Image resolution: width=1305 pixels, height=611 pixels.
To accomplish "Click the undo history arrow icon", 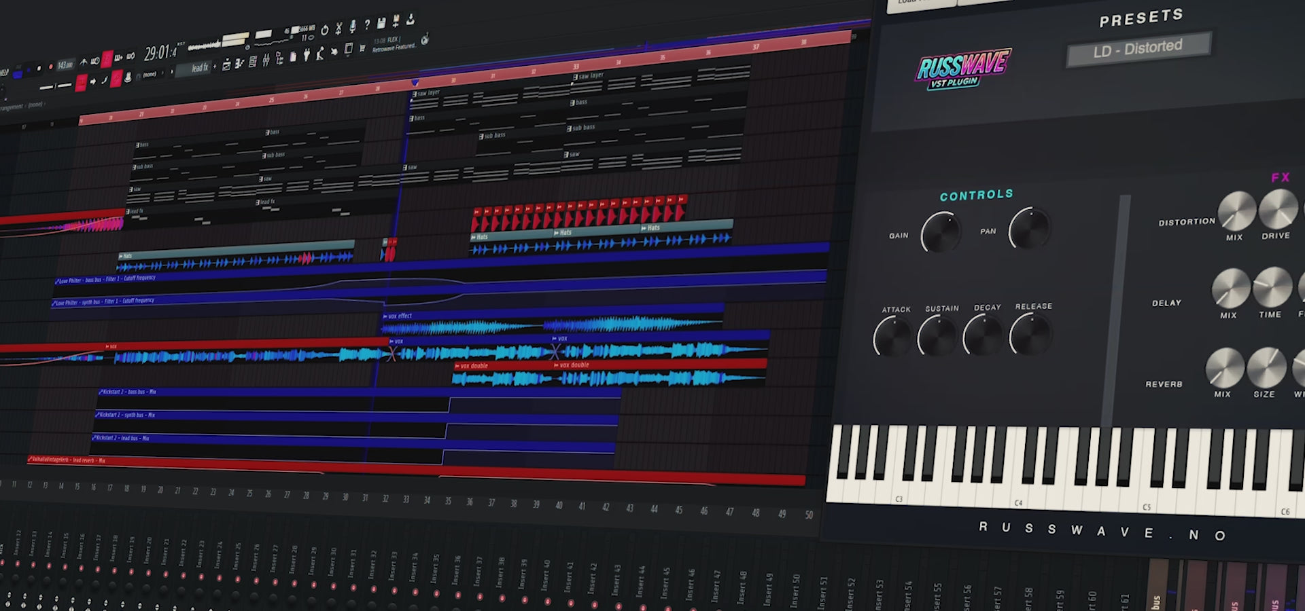I will (324, 30).
